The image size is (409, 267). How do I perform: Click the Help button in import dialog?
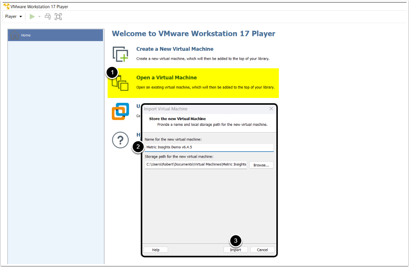click(156, 250)
